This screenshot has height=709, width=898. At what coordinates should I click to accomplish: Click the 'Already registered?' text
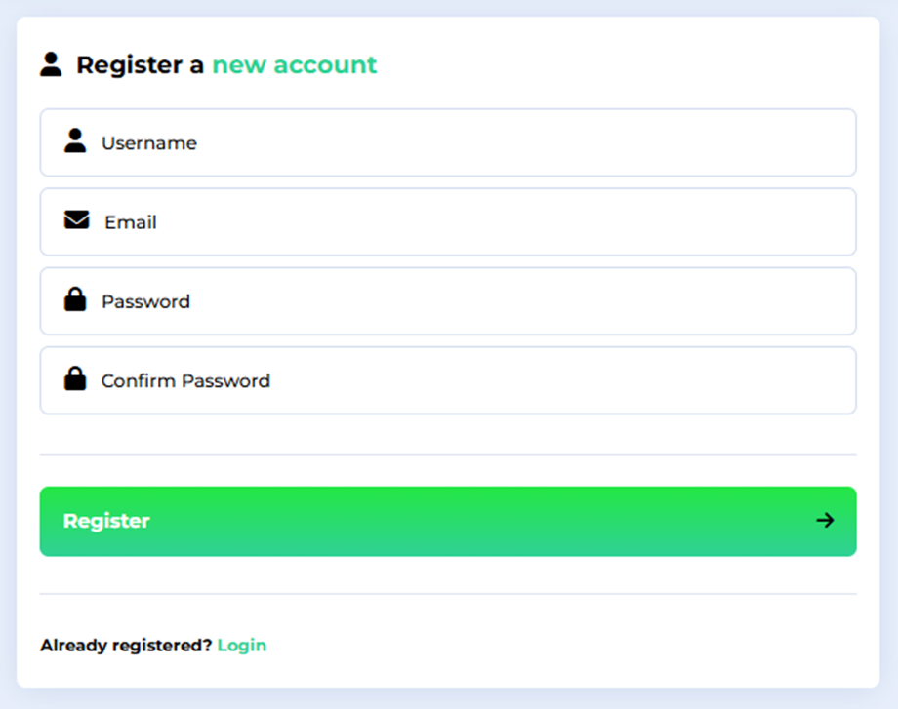click(126, 646)
